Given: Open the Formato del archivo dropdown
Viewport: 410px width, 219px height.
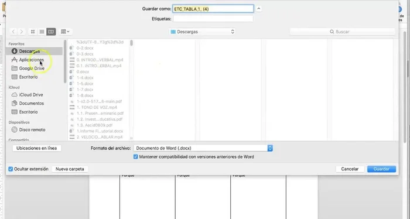Looking at the screenshot, I should click(203, 148).
